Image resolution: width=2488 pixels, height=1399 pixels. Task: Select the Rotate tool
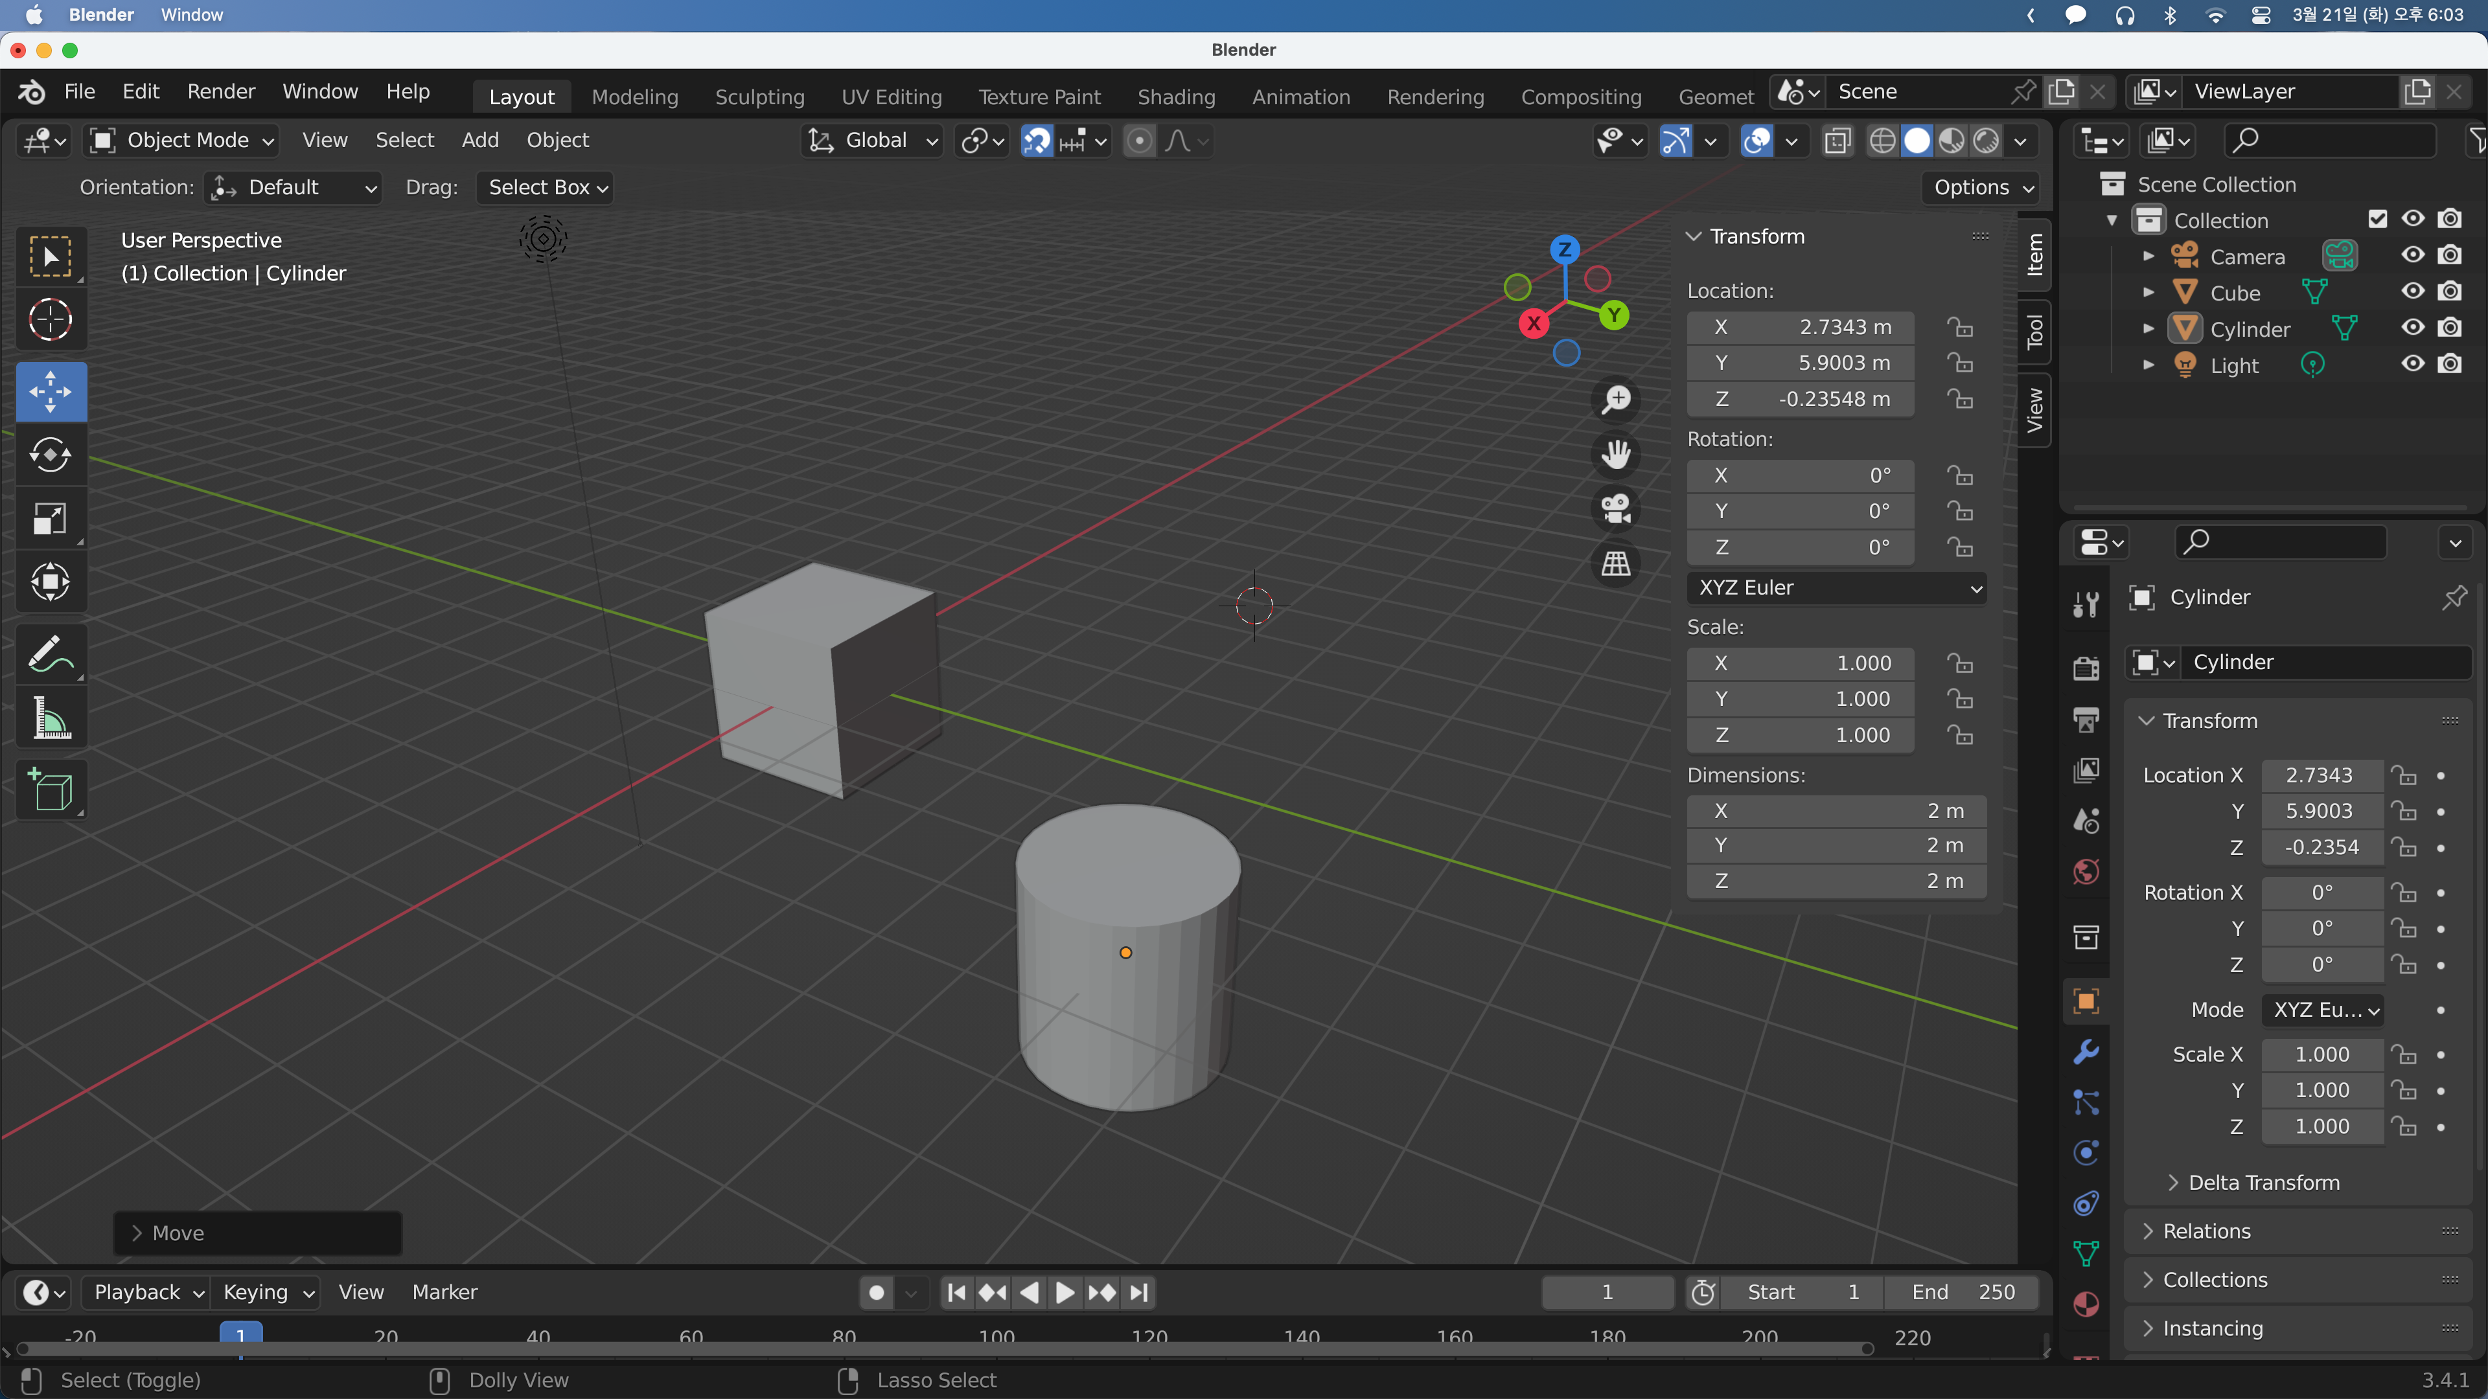click(x=51, y=455)
